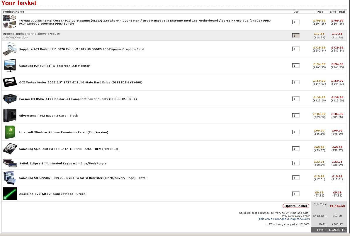Viewport: 350px width, 236px height.
Task: Select quantity box for Akasa Cold Cathode
Action: click(x=296, y=194)
